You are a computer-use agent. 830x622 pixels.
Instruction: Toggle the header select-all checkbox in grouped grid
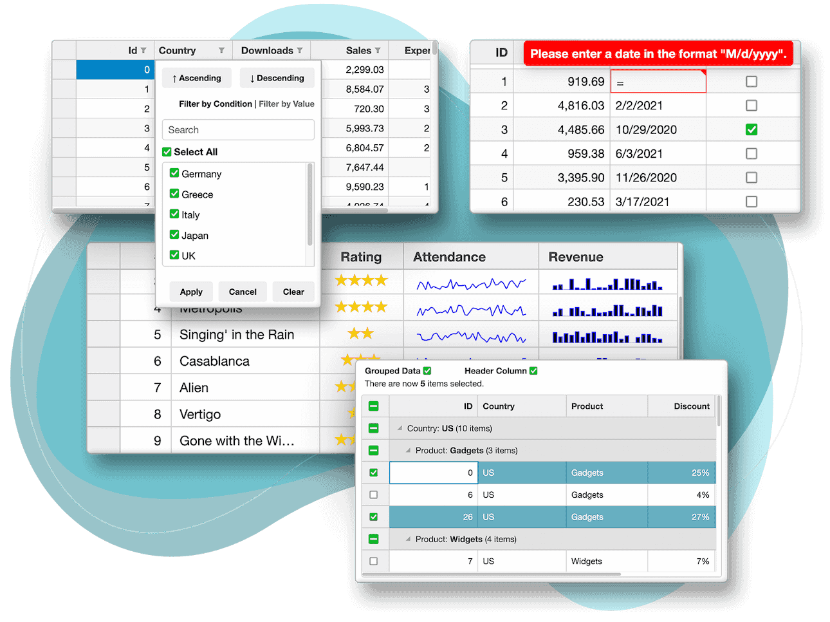(374, 406)
